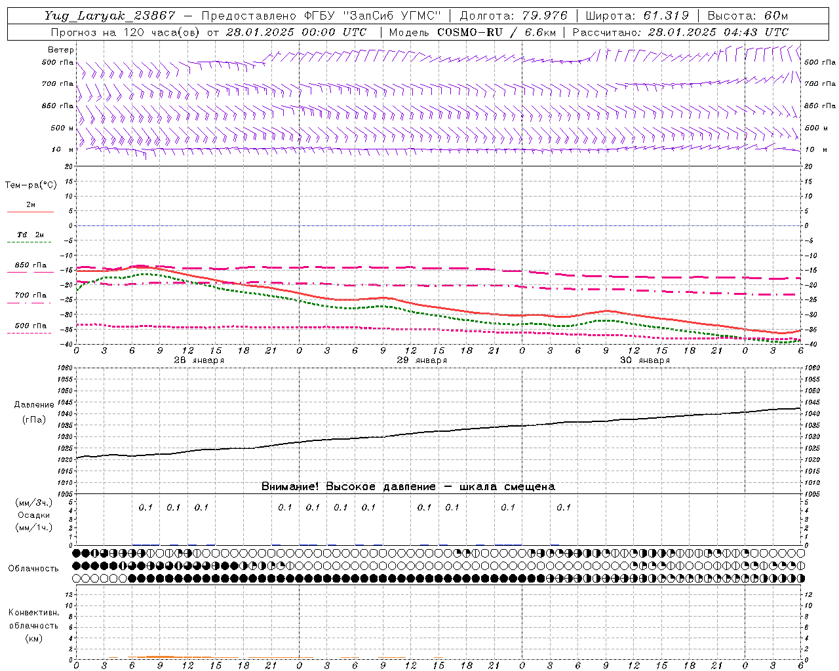Click the Тем-ра(°C) axis title
The width and height of the screenshot is (839, 671).
coord(31,185)
